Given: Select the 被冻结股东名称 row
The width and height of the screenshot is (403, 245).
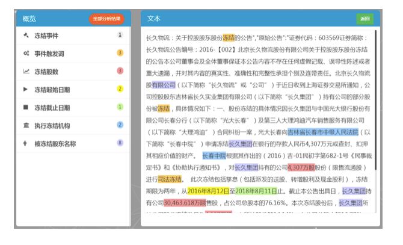Looking at the screenshot, I should [73, 143].
